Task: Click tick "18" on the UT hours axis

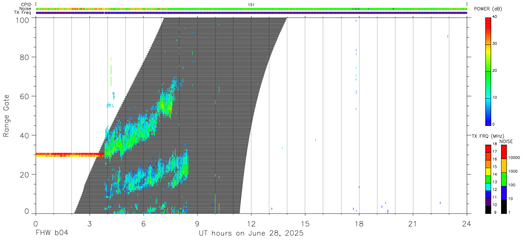Action: coord(359,223)
